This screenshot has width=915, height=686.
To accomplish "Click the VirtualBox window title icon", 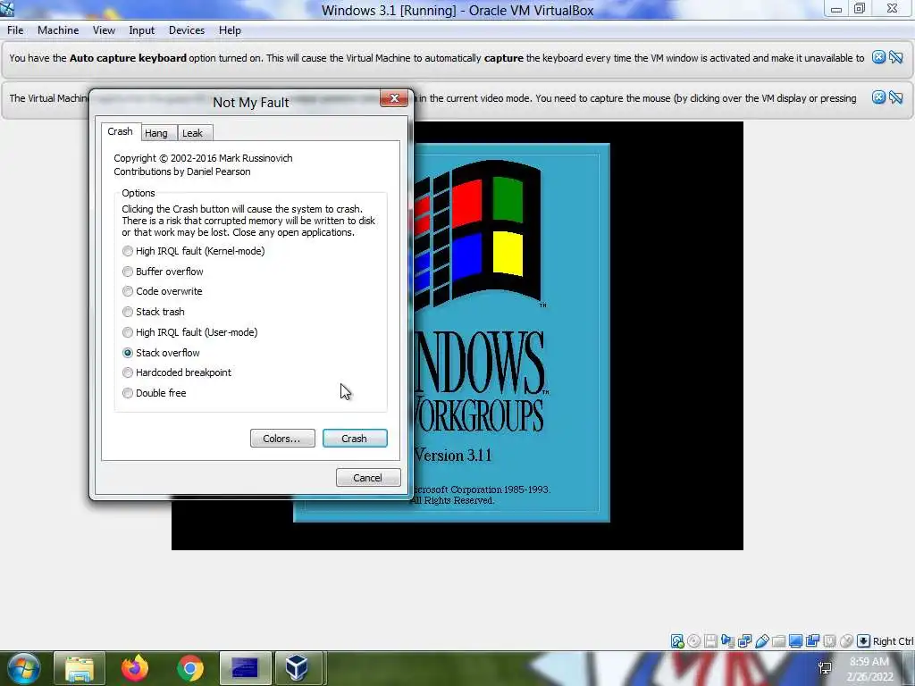I will point(7,8).
